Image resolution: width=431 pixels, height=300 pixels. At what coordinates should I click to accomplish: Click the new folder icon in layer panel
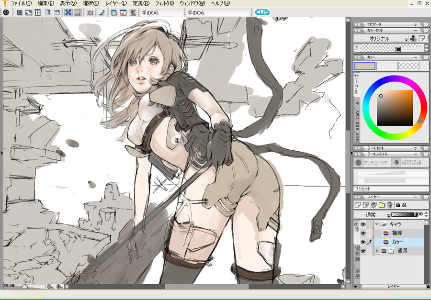(x=382, y=205)
